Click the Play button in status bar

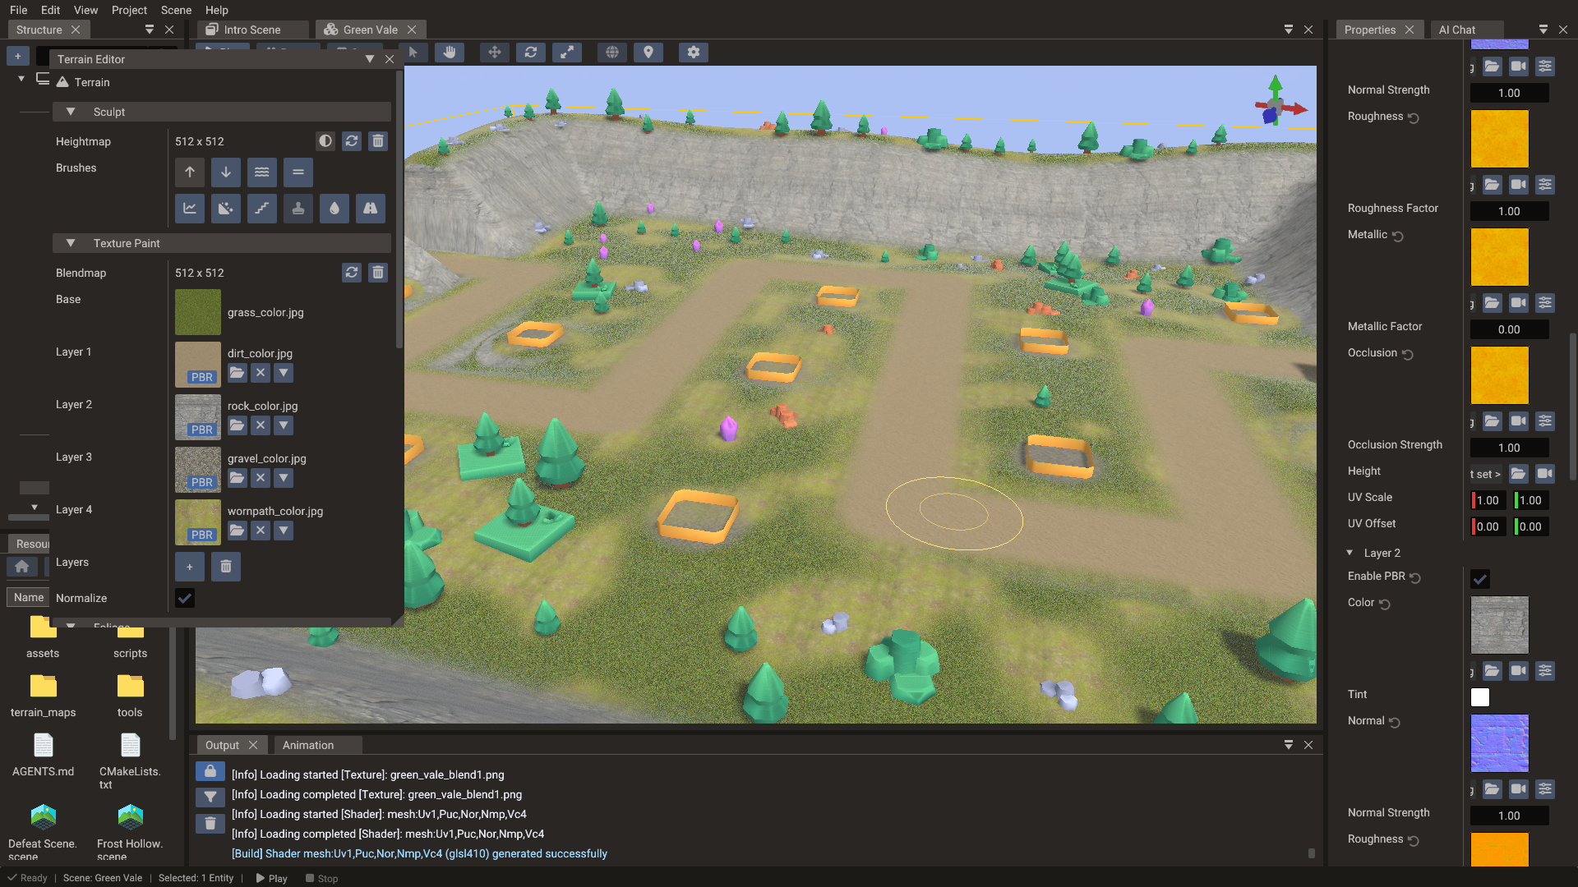coord(271,878)
